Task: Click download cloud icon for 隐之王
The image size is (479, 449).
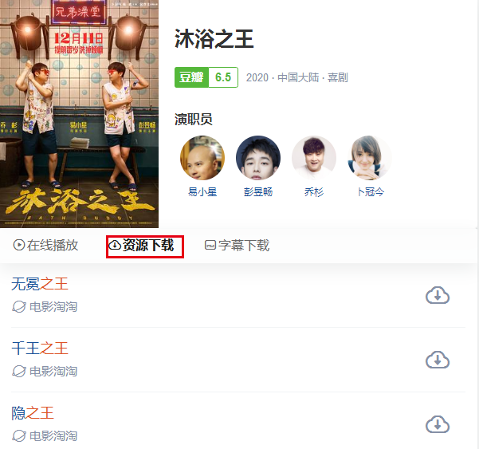Action: tap(438, 424)
